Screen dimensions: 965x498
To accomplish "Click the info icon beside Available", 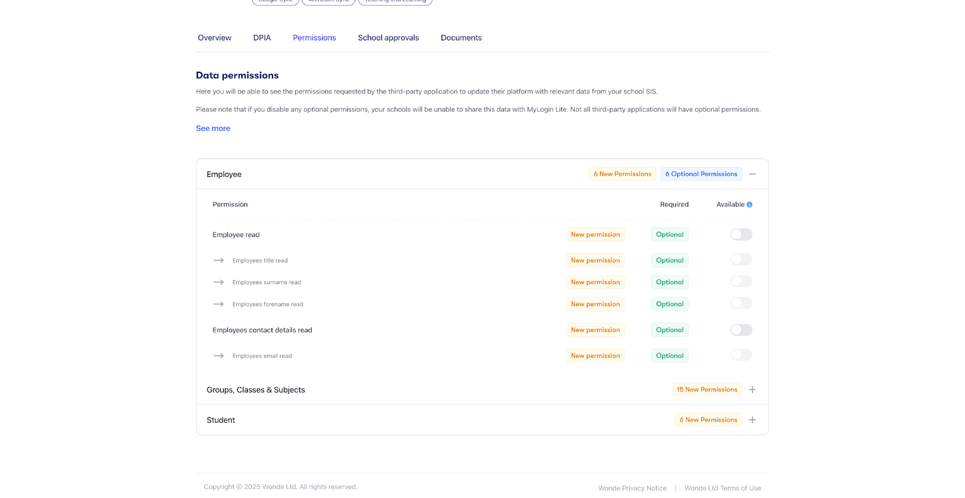I will [x=749, y=205].
